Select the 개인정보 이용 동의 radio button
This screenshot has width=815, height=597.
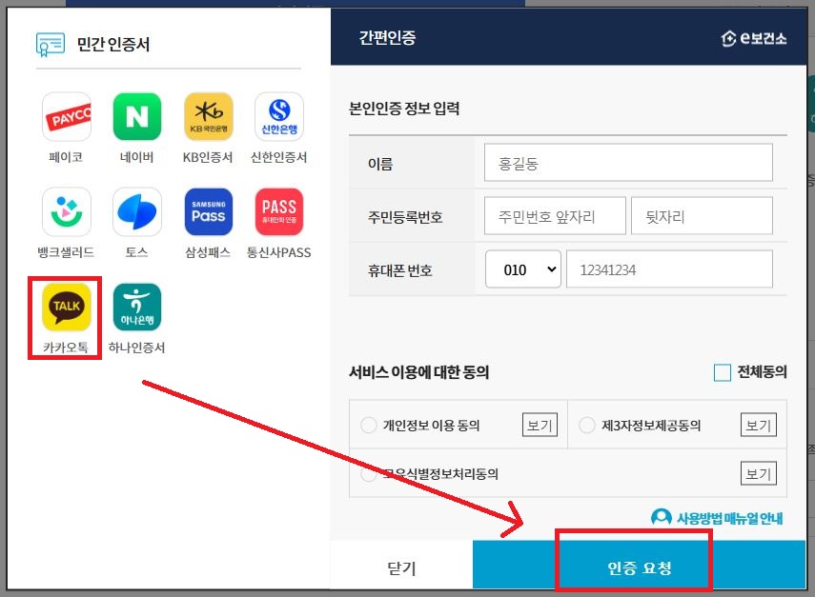pyautogui.click(x=369, y=426)
